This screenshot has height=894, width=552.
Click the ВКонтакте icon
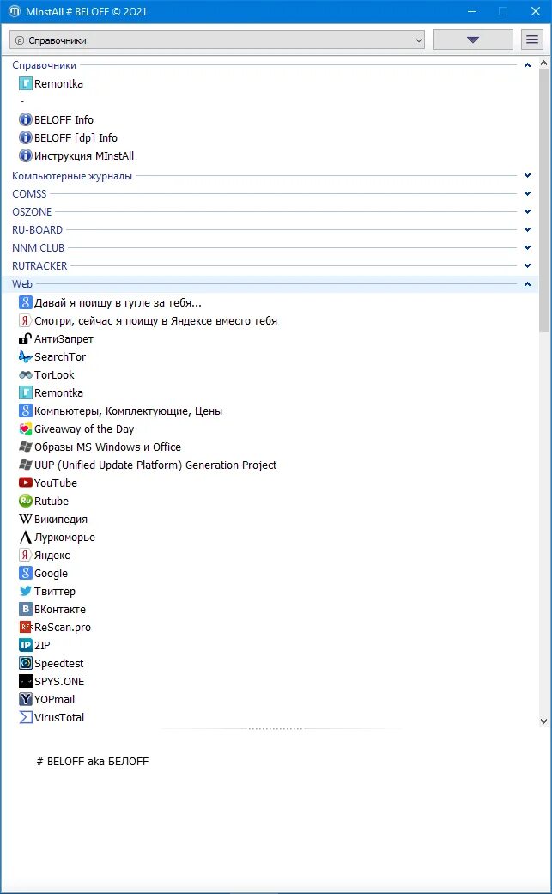(x=26, y=609)
